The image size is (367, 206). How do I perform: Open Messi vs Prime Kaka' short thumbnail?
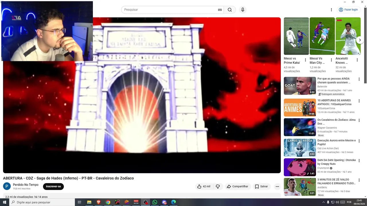coord(296,36)
